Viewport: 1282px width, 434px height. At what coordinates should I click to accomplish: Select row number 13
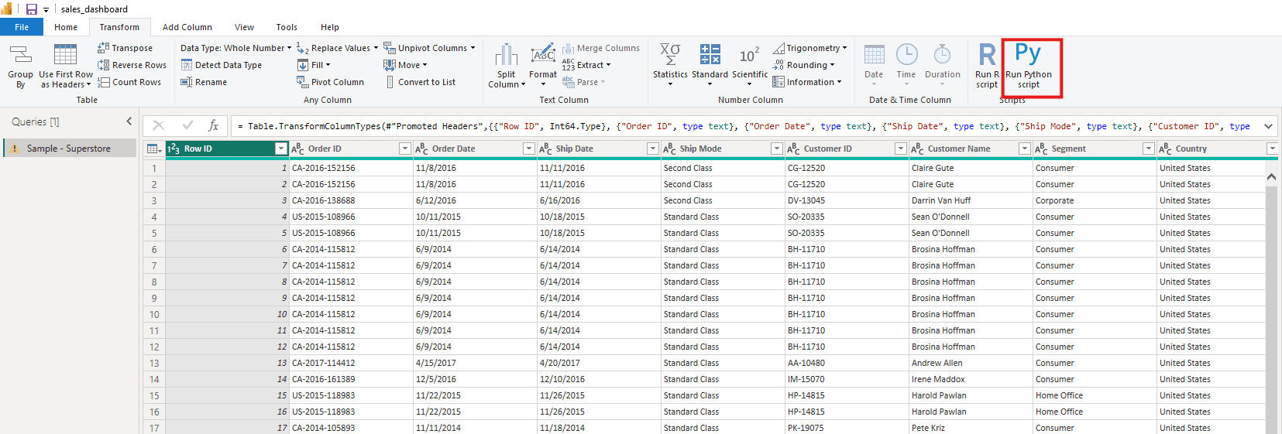click(154, 363)
